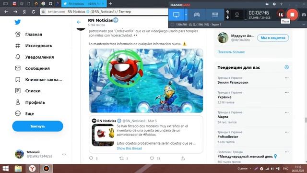307x173 pixels.
Task: Click темный account avatar
Action: [19, 154]
